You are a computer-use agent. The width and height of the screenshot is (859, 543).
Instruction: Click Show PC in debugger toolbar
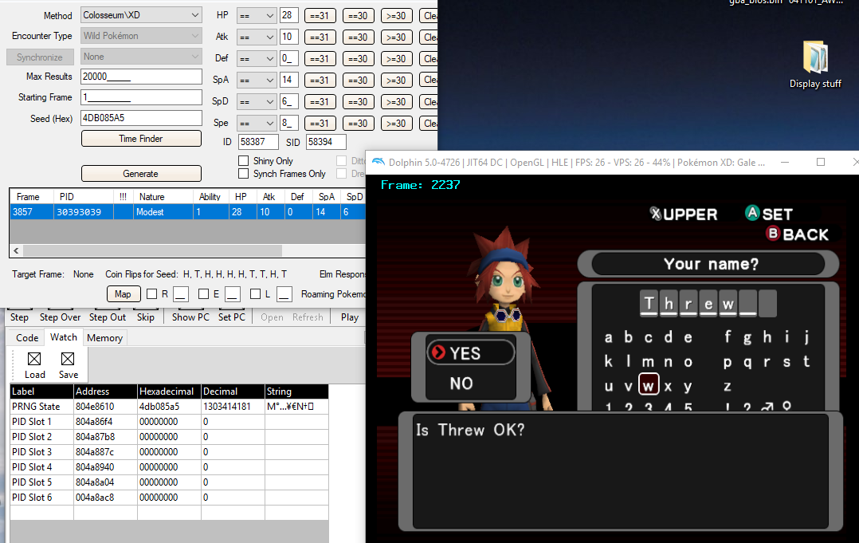coord(190,317)
